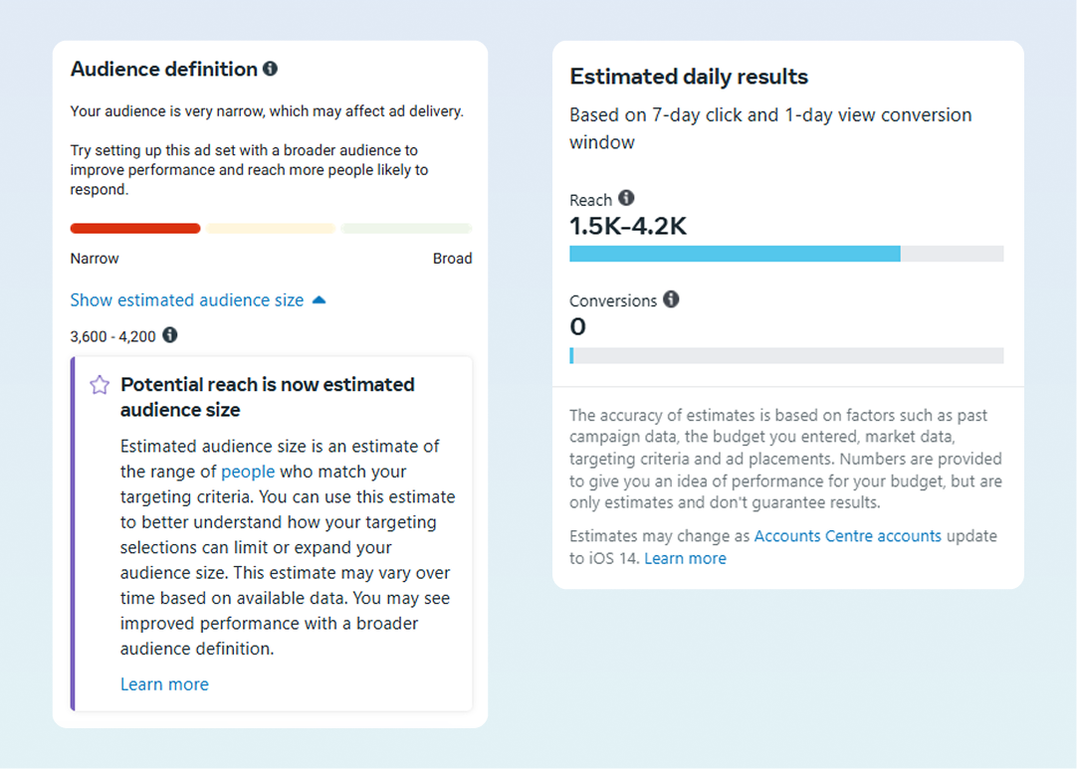
Task: Click the Estimated daily results heading
Action: [689, 77]
